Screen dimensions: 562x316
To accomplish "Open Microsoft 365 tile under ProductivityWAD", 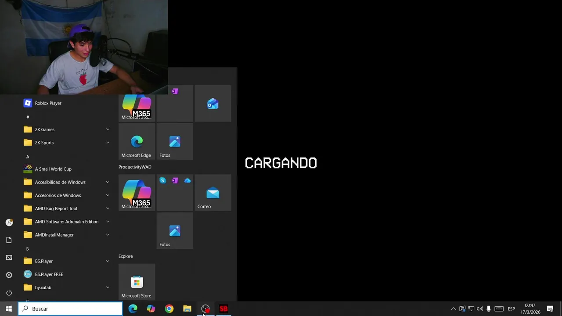I will (137, 193).
